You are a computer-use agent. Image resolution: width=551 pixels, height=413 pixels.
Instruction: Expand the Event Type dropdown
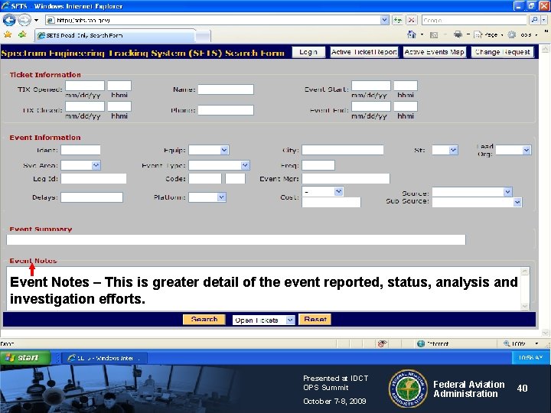pyautogui.click(x=245, y=165)
